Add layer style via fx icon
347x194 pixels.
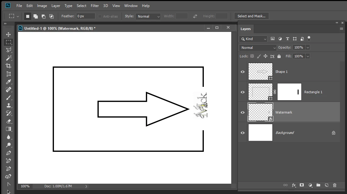294,185
